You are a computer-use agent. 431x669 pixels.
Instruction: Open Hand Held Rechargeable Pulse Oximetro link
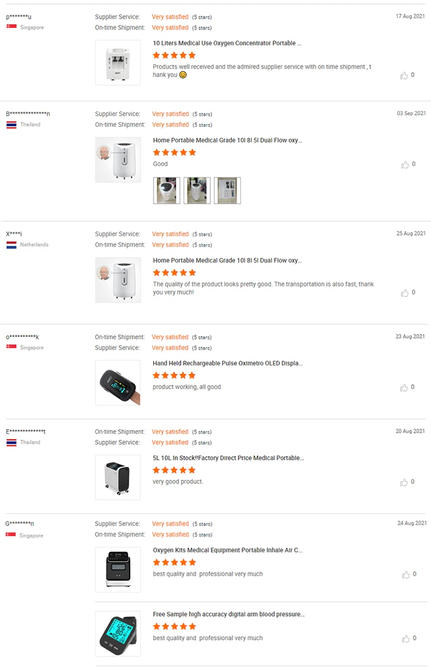coord(227,363)
